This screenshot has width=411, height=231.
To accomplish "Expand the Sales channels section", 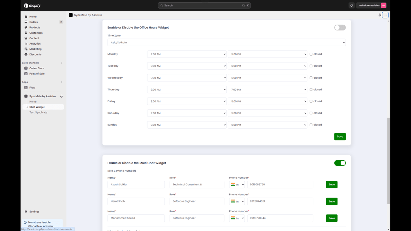I will tap(62, 63).
